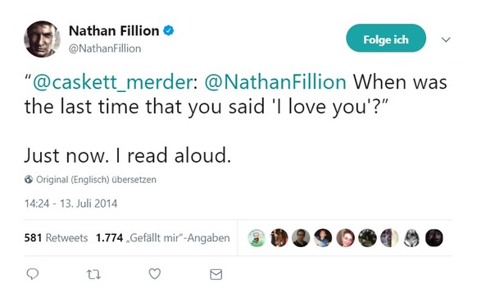Click the 14:24 - 13. Juli 2014 timestamp

tap(70, 204)
